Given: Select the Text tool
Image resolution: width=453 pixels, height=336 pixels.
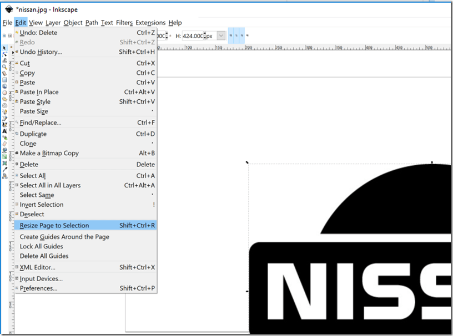Looking at the screenshot, I should coord(5,131).
